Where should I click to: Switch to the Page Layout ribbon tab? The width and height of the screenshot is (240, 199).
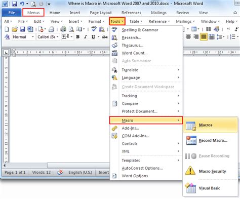click(101, 13)
